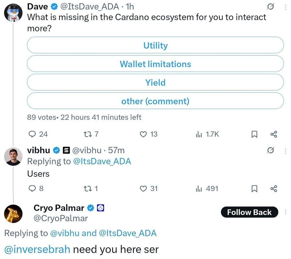Image resolution: width=291 pixels, height=259 pixels.
Task: Like vibhu's "Users" reply
Action: [x=143, y=188]
